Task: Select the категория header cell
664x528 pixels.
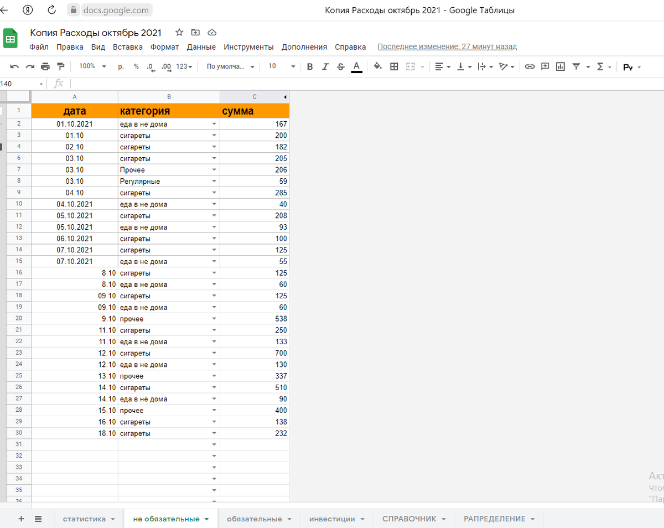Action: click(169, 111)
